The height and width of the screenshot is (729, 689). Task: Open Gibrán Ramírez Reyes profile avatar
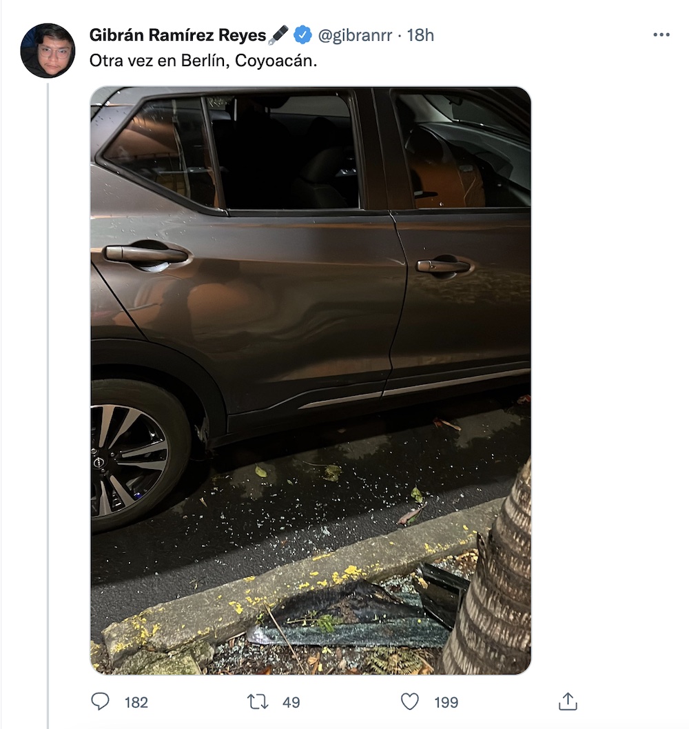tap(48, 50)
